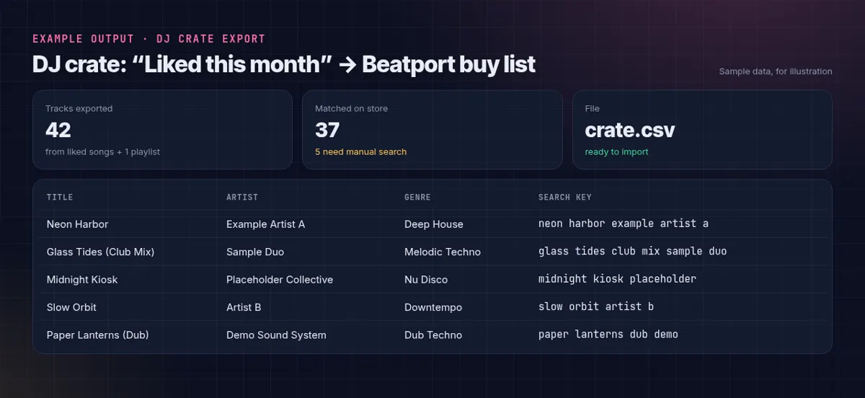The height and width of the screenshot is (398, 865).
Task: Click the 37 matched count
Action: click(327, 130)
